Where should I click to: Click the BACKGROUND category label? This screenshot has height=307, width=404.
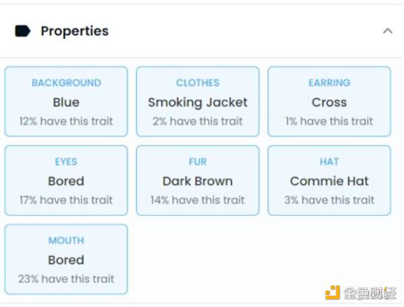tap(66, 83)
